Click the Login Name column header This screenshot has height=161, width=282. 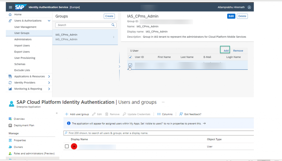tap(234, 57)
